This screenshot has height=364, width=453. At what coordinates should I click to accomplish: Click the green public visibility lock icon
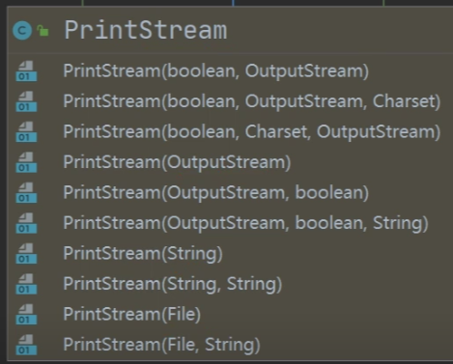(x=42, y=31)
